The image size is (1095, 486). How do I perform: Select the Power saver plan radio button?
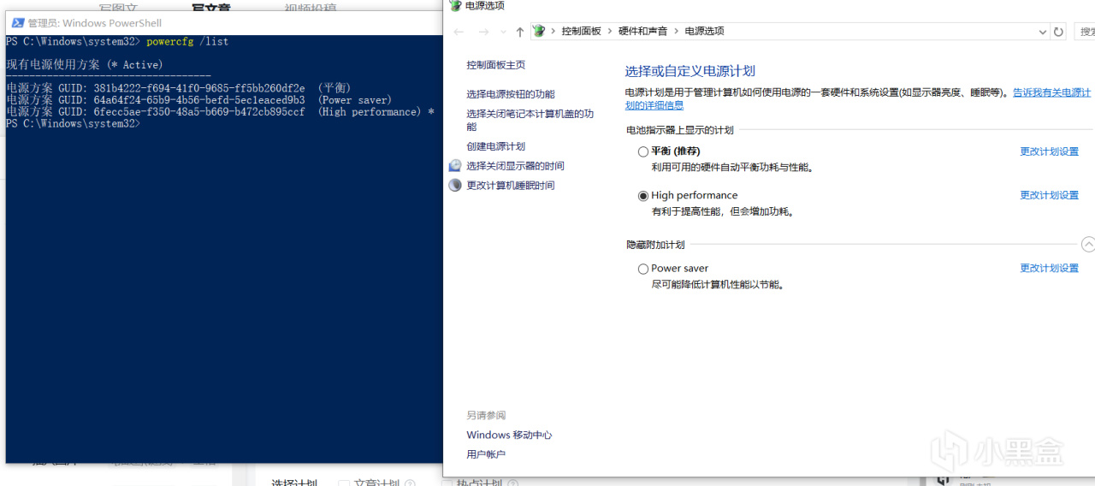[x=643, y=269]
